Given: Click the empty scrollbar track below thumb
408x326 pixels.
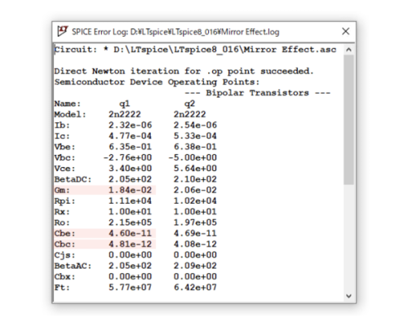Looking at the screenshot, I should pyautogui.click(x=348, y=238).
